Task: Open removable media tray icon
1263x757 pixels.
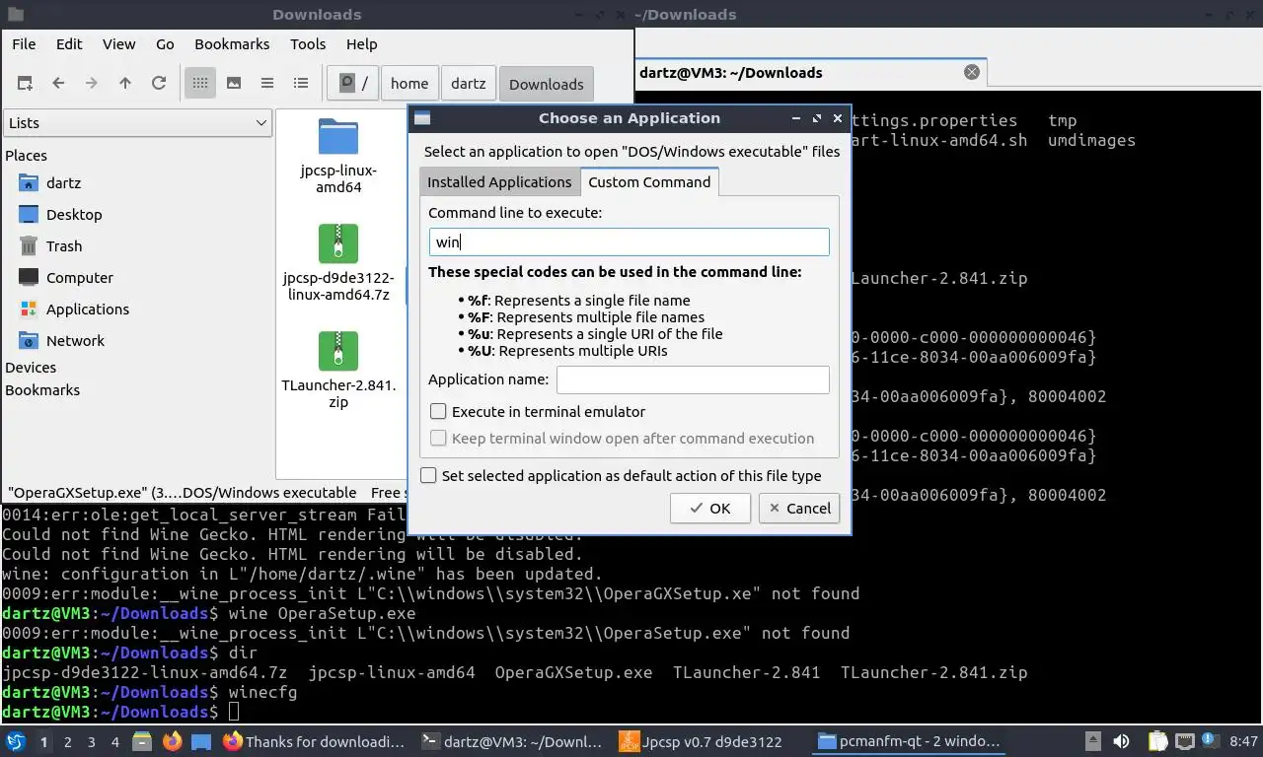Action: (x=1093, y=741)
